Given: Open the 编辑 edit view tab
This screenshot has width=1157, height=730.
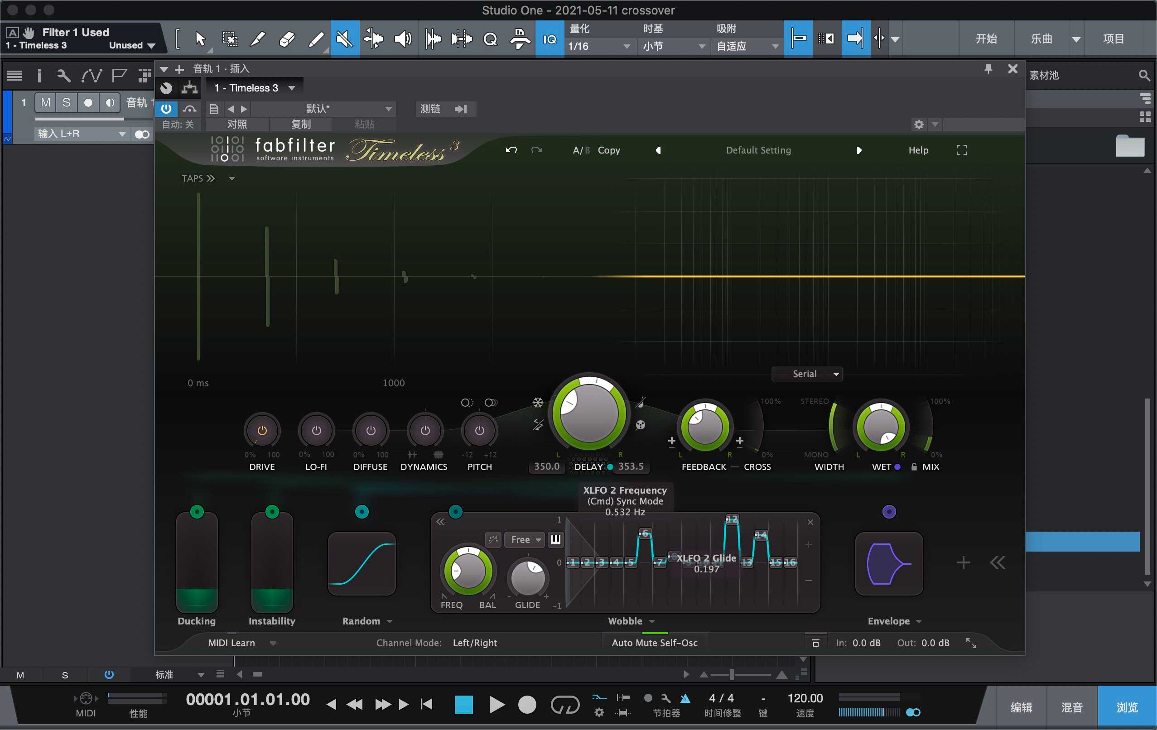Looking at the screenshot, I should pos(1021,707).
